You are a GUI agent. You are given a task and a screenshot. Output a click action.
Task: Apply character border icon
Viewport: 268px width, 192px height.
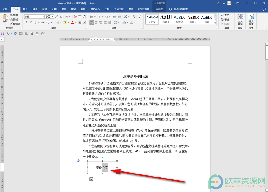coord(84,17)
